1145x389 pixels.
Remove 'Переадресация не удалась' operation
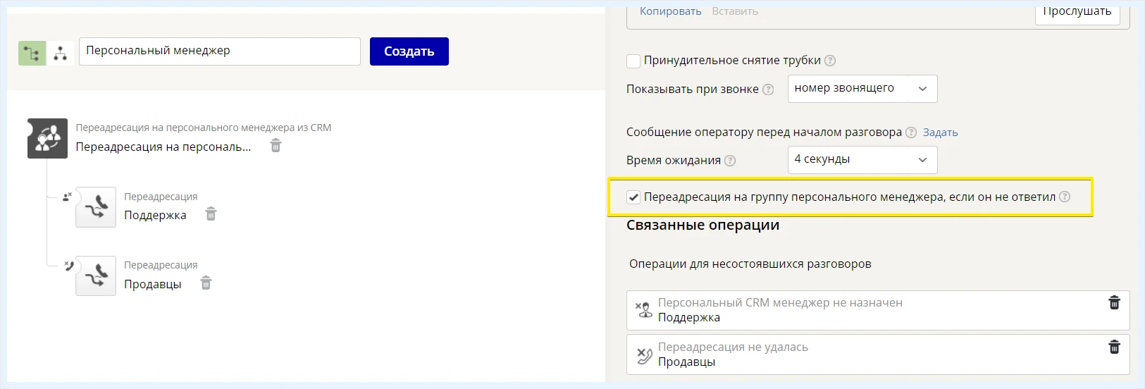pyautogui.click(x=1115, y=347)
